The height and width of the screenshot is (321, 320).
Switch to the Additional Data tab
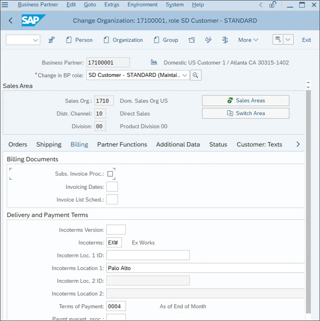(x=178, y=144)
